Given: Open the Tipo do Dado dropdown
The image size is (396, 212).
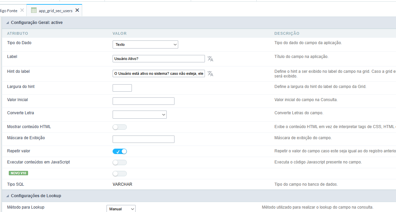Looking at the screenshot, I should (145, 44).
